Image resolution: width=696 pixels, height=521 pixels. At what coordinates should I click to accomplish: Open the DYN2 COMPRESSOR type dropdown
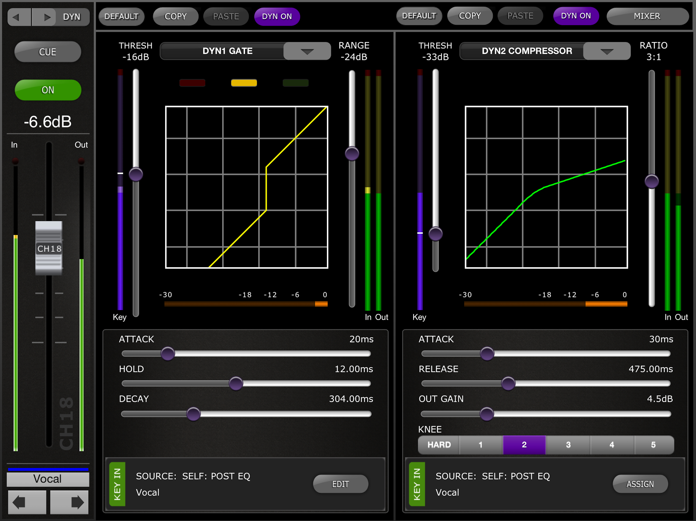click(x=606, y=51)
